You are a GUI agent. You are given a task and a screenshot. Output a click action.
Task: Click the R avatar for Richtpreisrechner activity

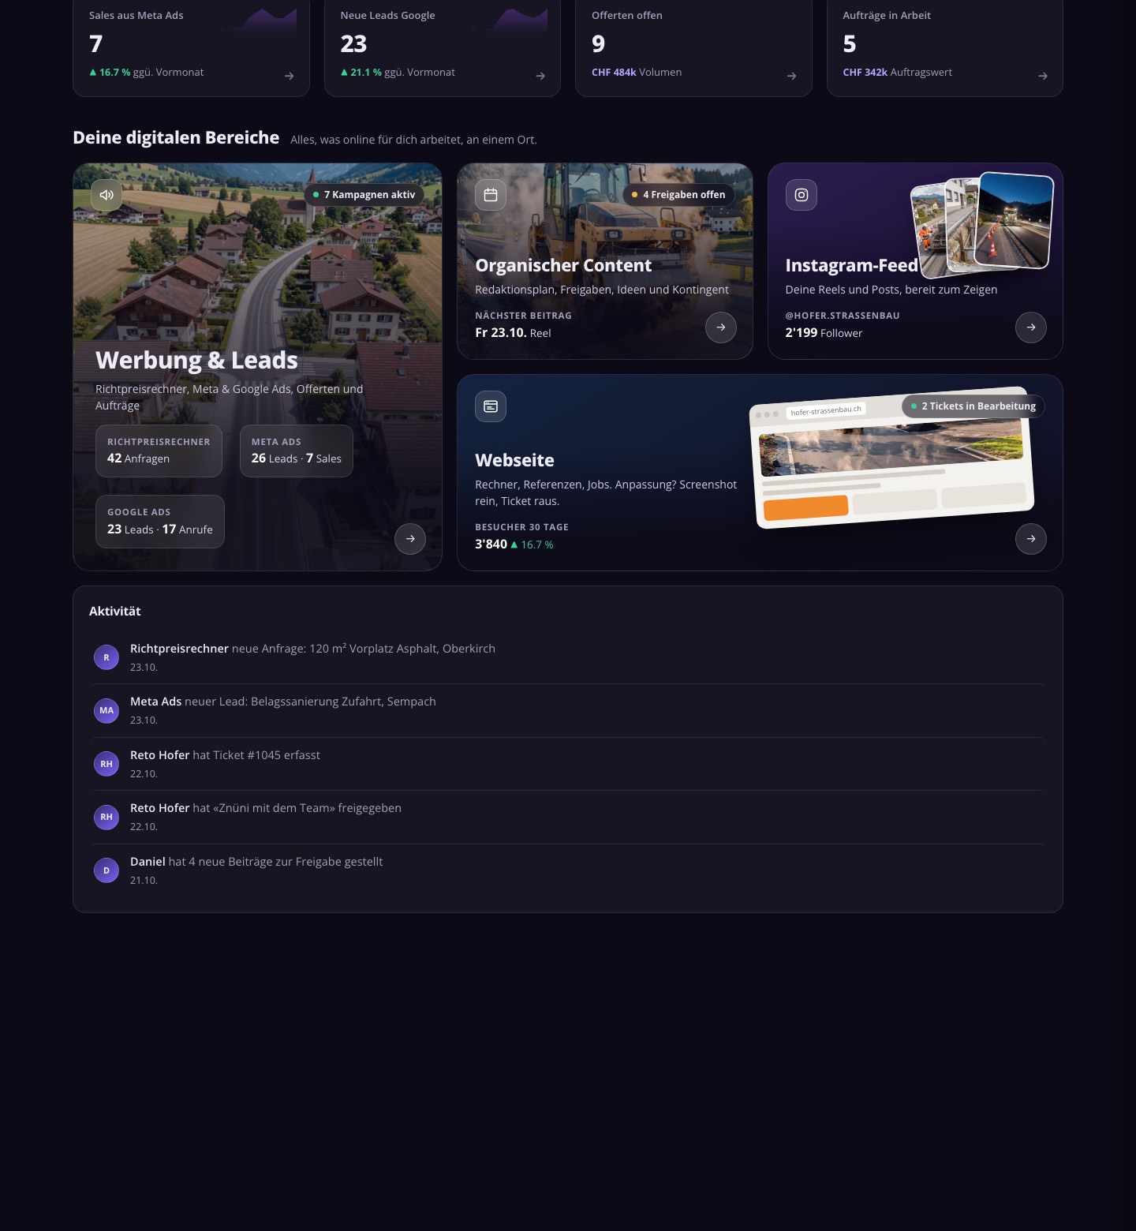pyautogui.click(x=106, y=657)
